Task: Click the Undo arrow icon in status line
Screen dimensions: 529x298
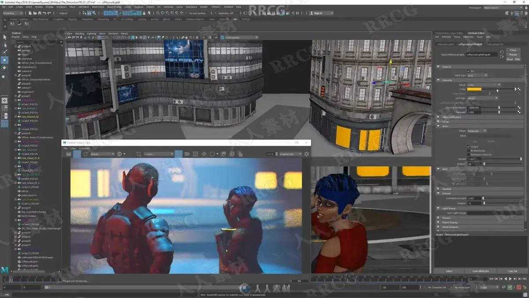Action: tap(45, 13)
